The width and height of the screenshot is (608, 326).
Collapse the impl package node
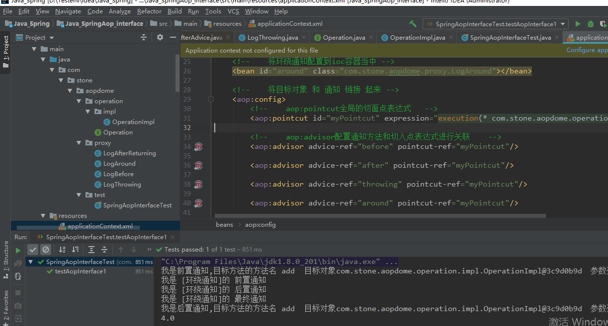(87, 112)
